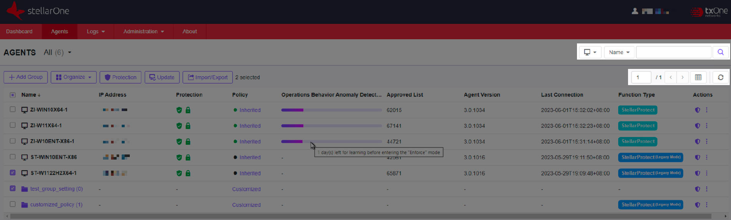Click the user account icon in header
Screen dimensions: 731x220
point(635,11)
